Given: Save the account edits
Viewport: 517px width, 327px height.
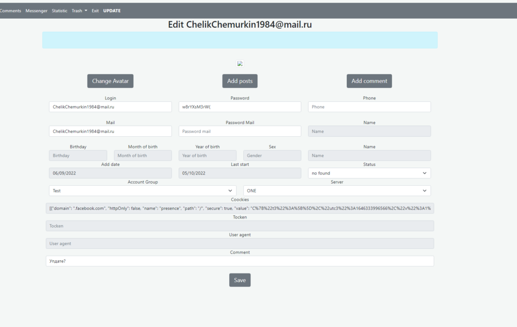Looking at the screenshot, I should [240, 280].
